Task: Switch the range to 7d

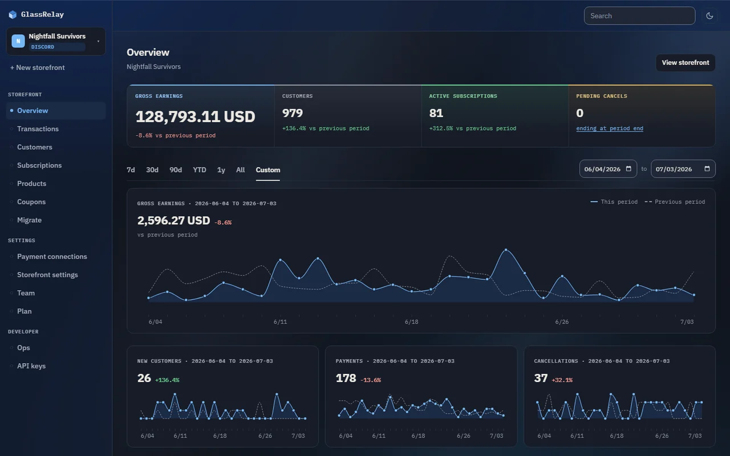Action: pos(131,170)
